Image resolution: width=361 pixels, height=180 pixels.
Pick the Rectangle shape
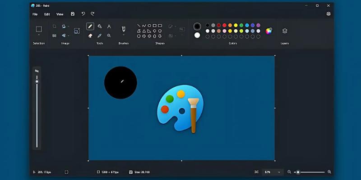point(154,26)
